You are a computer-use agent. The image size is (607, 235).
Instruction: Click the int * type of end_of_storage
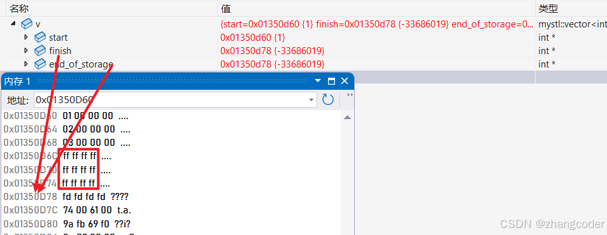click(x=546, y=64)
